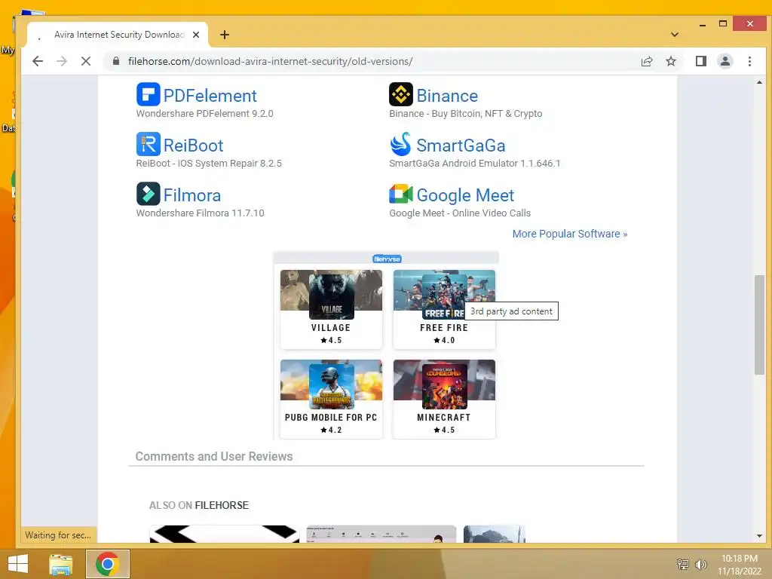Open the Chrome three-dot menu

click(749, 61)
